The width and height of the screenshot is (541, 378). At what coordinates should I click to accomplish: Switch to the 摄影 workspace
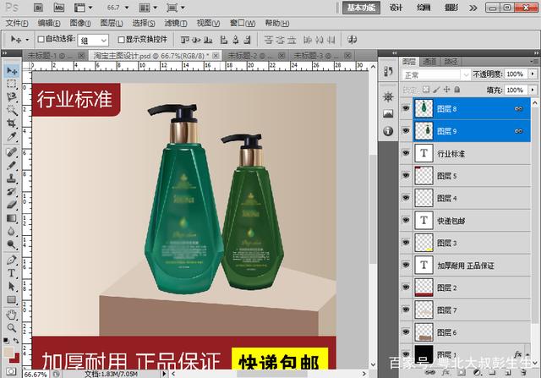[x=451, y=8]
